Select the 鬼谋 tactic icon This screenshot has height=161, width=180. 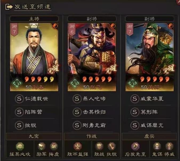coord(157,146)
